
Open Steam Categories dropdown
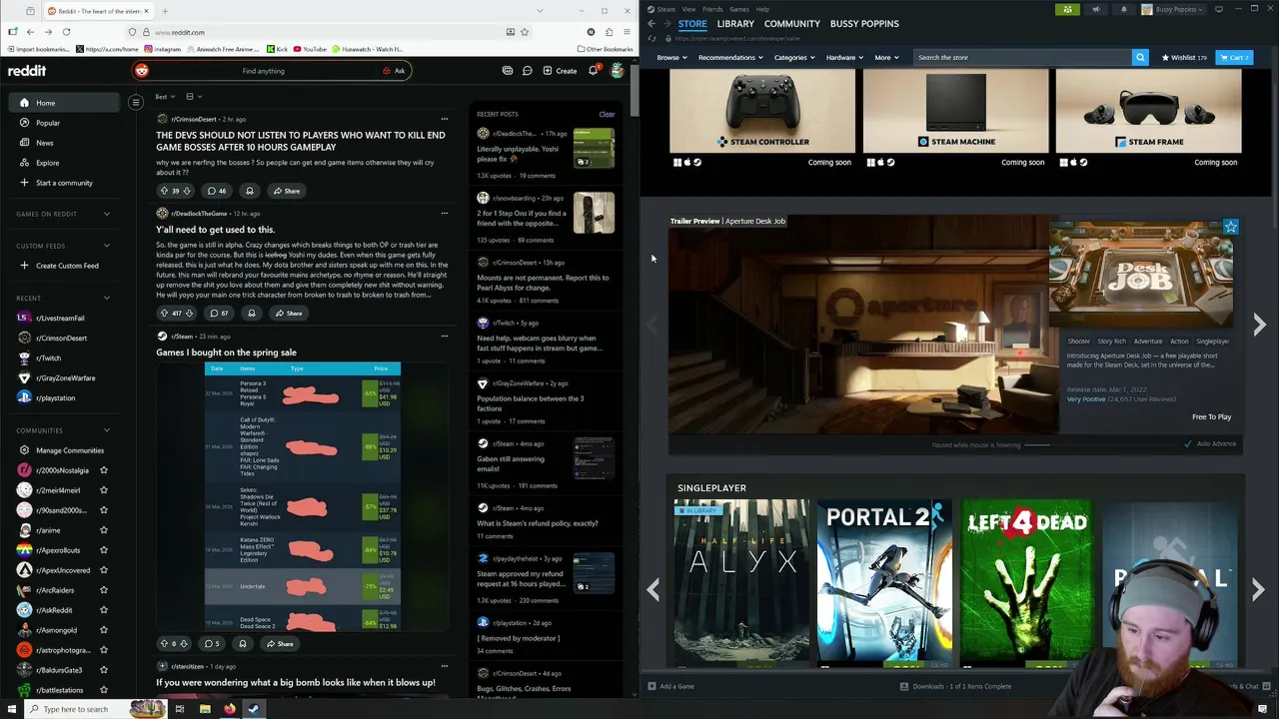(x=794, y=57)
